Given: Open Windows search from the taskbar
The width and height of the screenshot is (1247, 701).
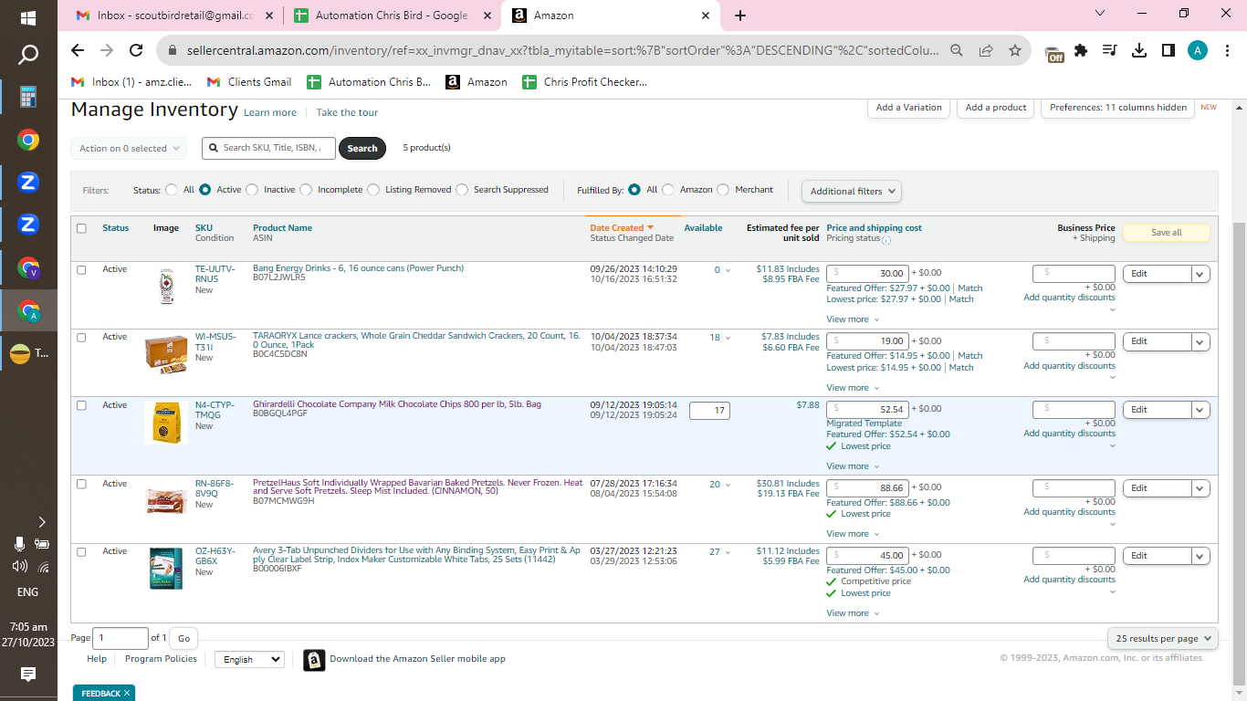Looking at the screenshot, I should (x=28, y=55).
